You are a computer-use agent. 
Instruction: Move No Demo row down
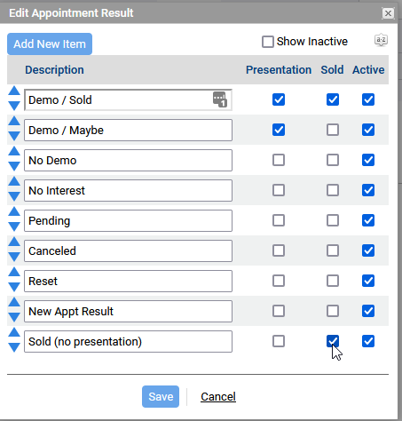(x=14, y=166)
